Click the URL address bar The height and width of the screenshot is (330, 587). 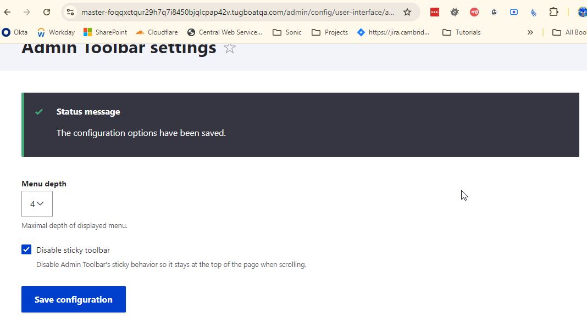238,12
